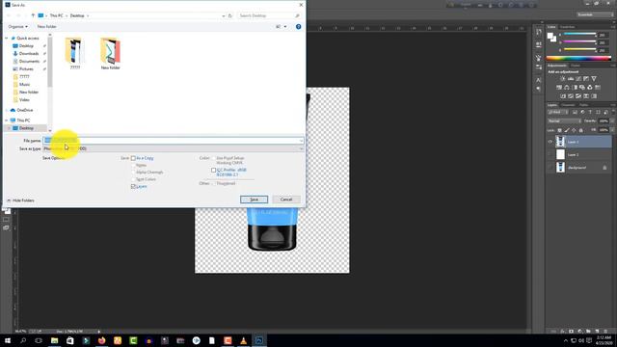Add a Curves adjustment
The width and height of the screenshot is (617, 347).
point(578,79)
